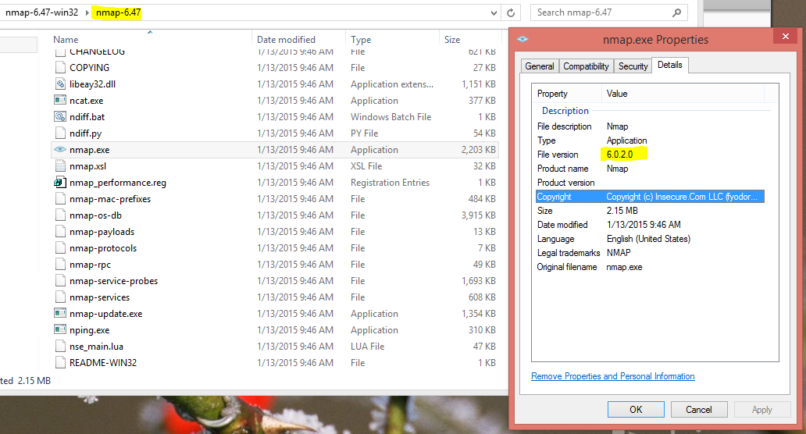Click the nmap-update.exe application icon
Viewport: 806px width, 434px height.
pos(60,314)
